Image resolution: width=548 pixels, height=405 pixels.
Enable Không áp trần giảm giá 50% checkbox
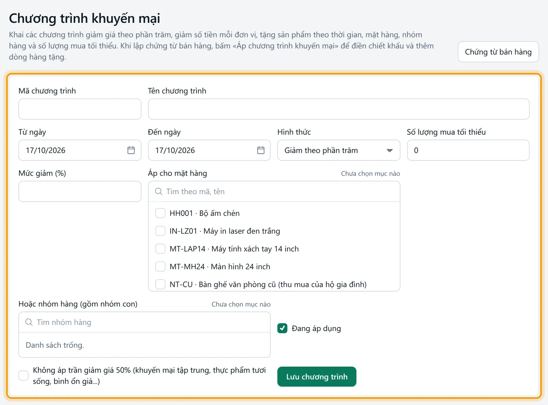pyautogui.click(x=23, y=376)
